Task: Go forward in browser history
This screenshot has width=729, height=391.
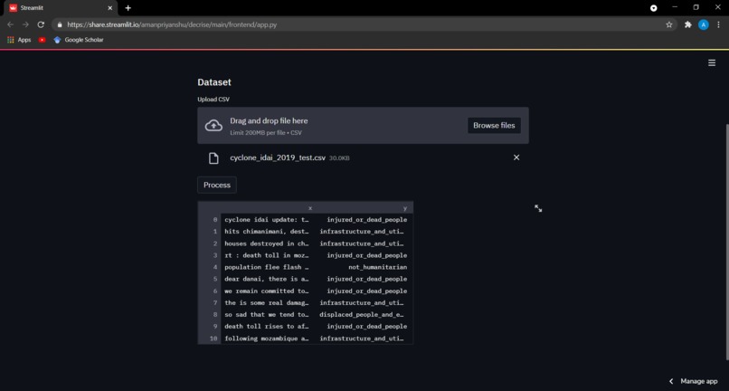Action: (x=25, y=24)
